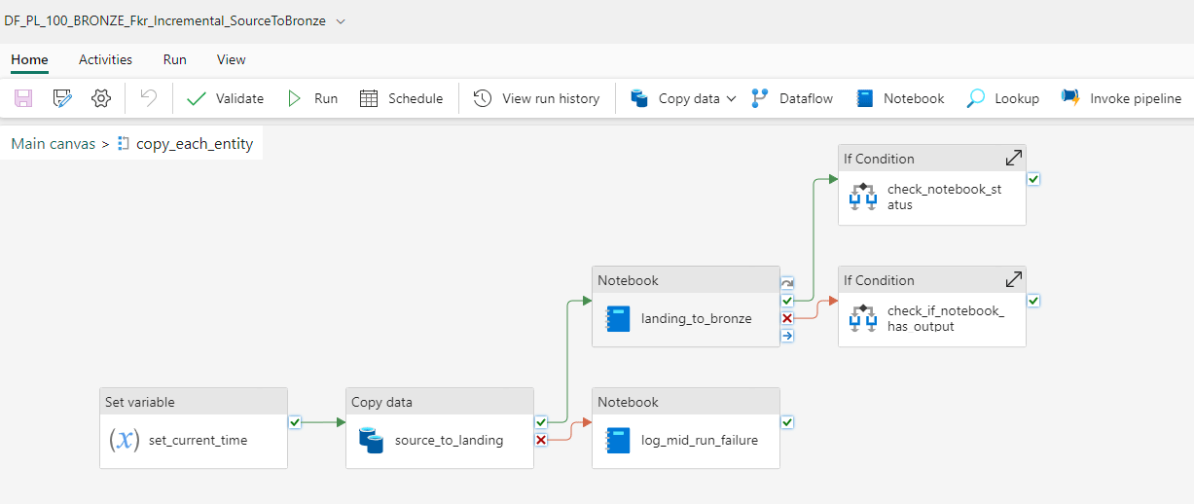
Task: Add a Notebook activity from toolbar
Action: (x=900, y=98)
